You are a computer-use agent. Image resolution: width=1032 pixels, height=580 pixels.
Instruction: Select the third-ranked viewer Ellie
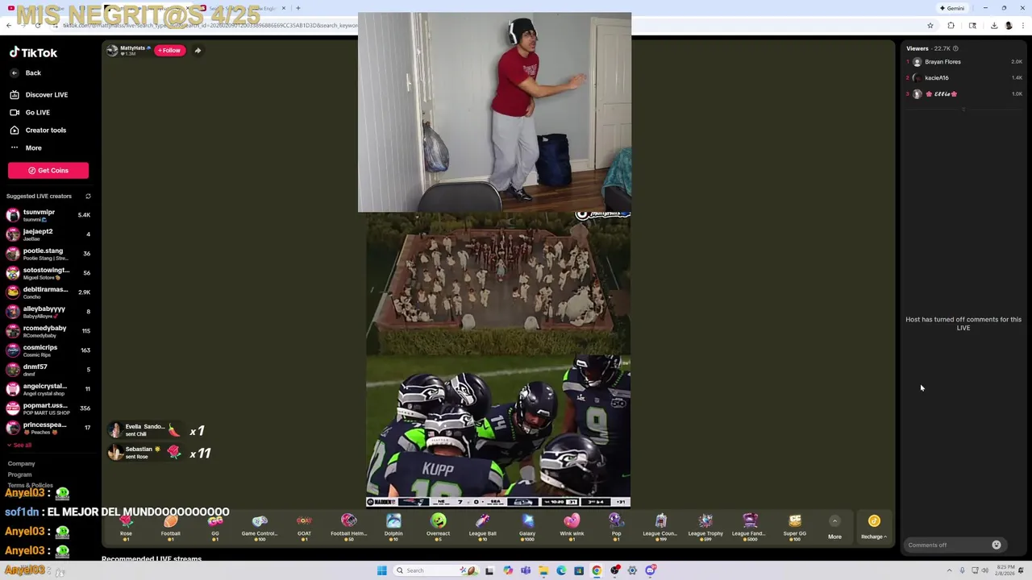pyautogui.click(x=964, y=94)
